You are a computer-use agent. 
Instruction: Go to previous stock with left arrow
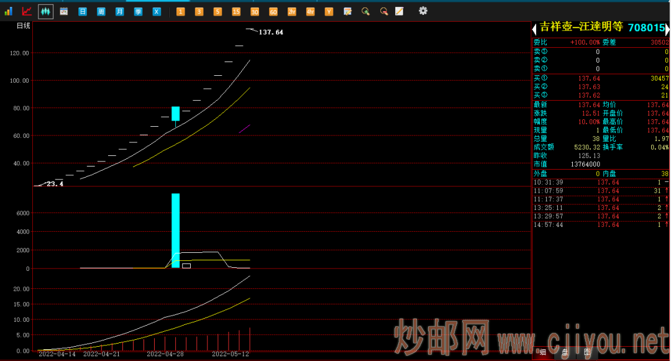pos(534,29)
